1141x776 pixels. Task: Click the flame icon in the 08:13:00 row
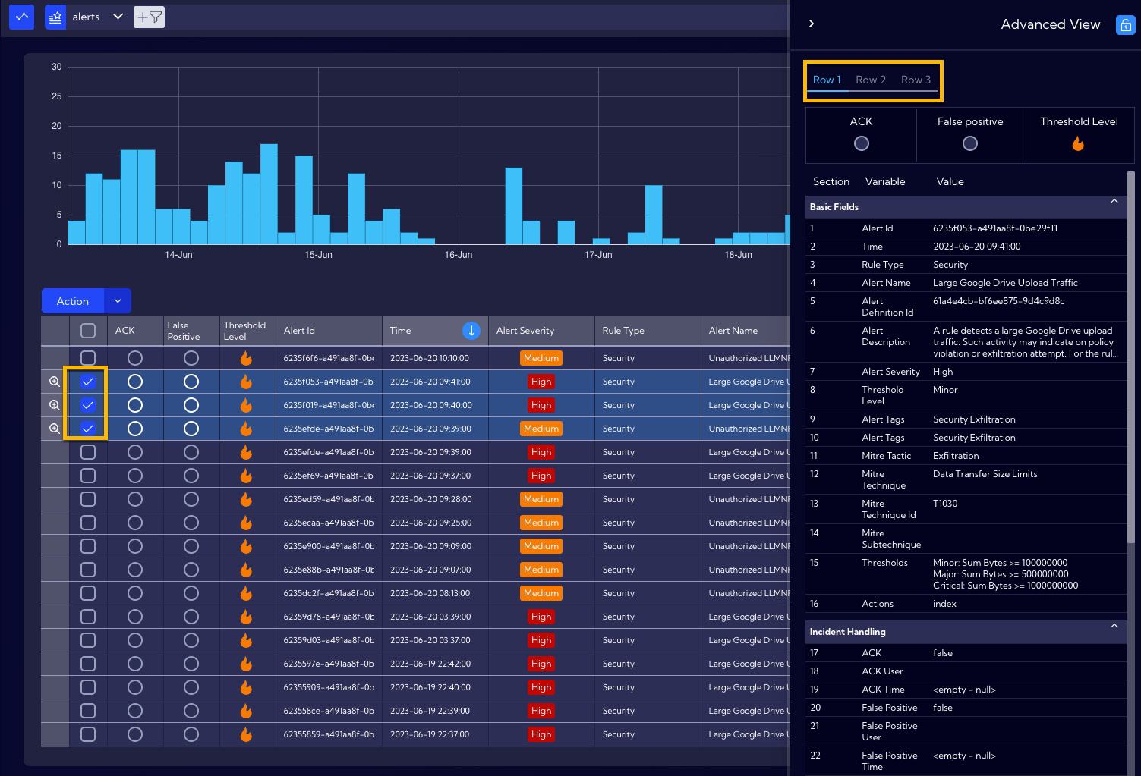point(246,593)
